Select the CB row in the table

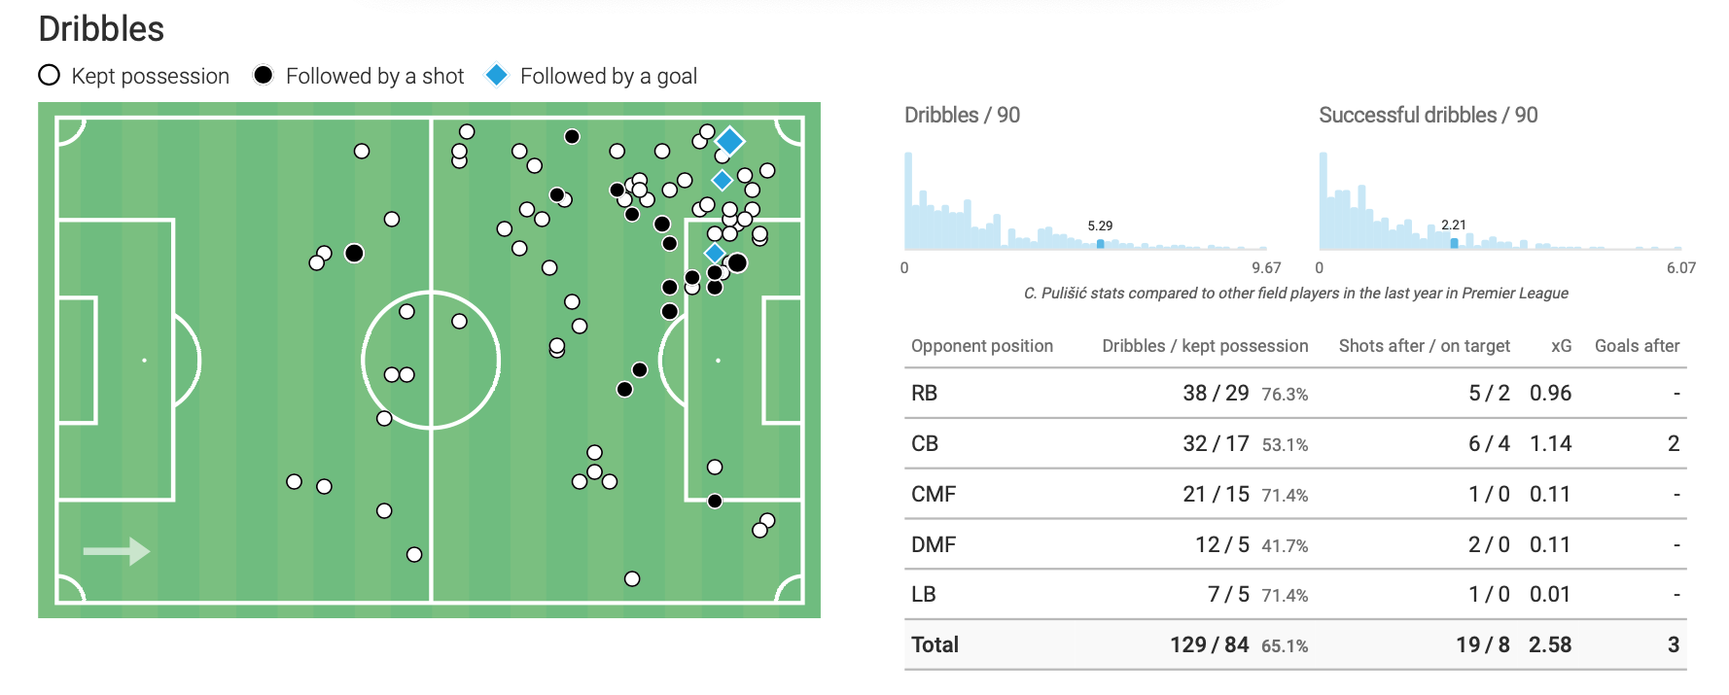[1295, 444]
